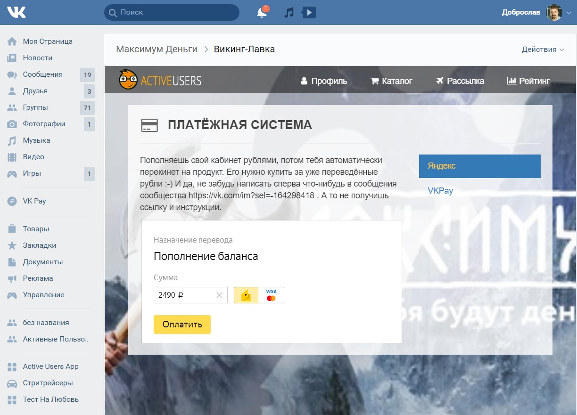Click the megaphone icon beside Реклама
577x415 pixels.
(x=12, y=278)
